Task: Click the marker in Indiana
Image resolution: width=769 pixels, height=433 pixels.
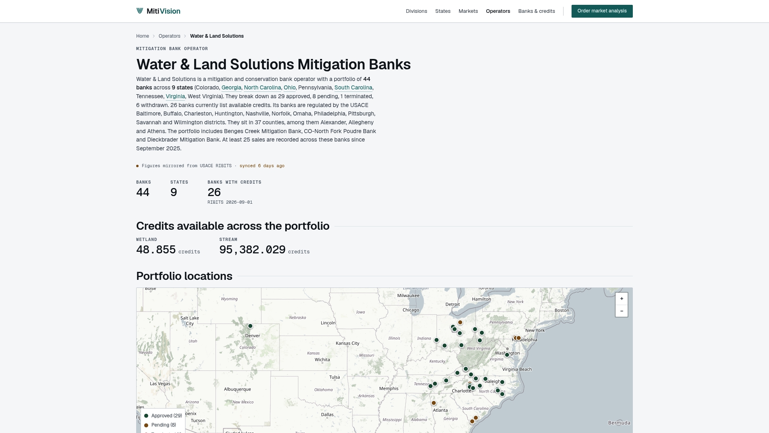Action: [437, 340]
